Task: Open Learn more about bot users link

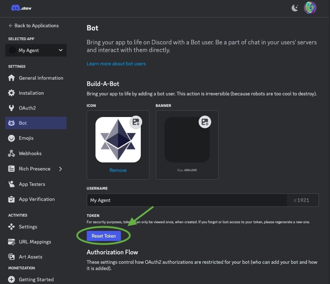Action: 116,64
